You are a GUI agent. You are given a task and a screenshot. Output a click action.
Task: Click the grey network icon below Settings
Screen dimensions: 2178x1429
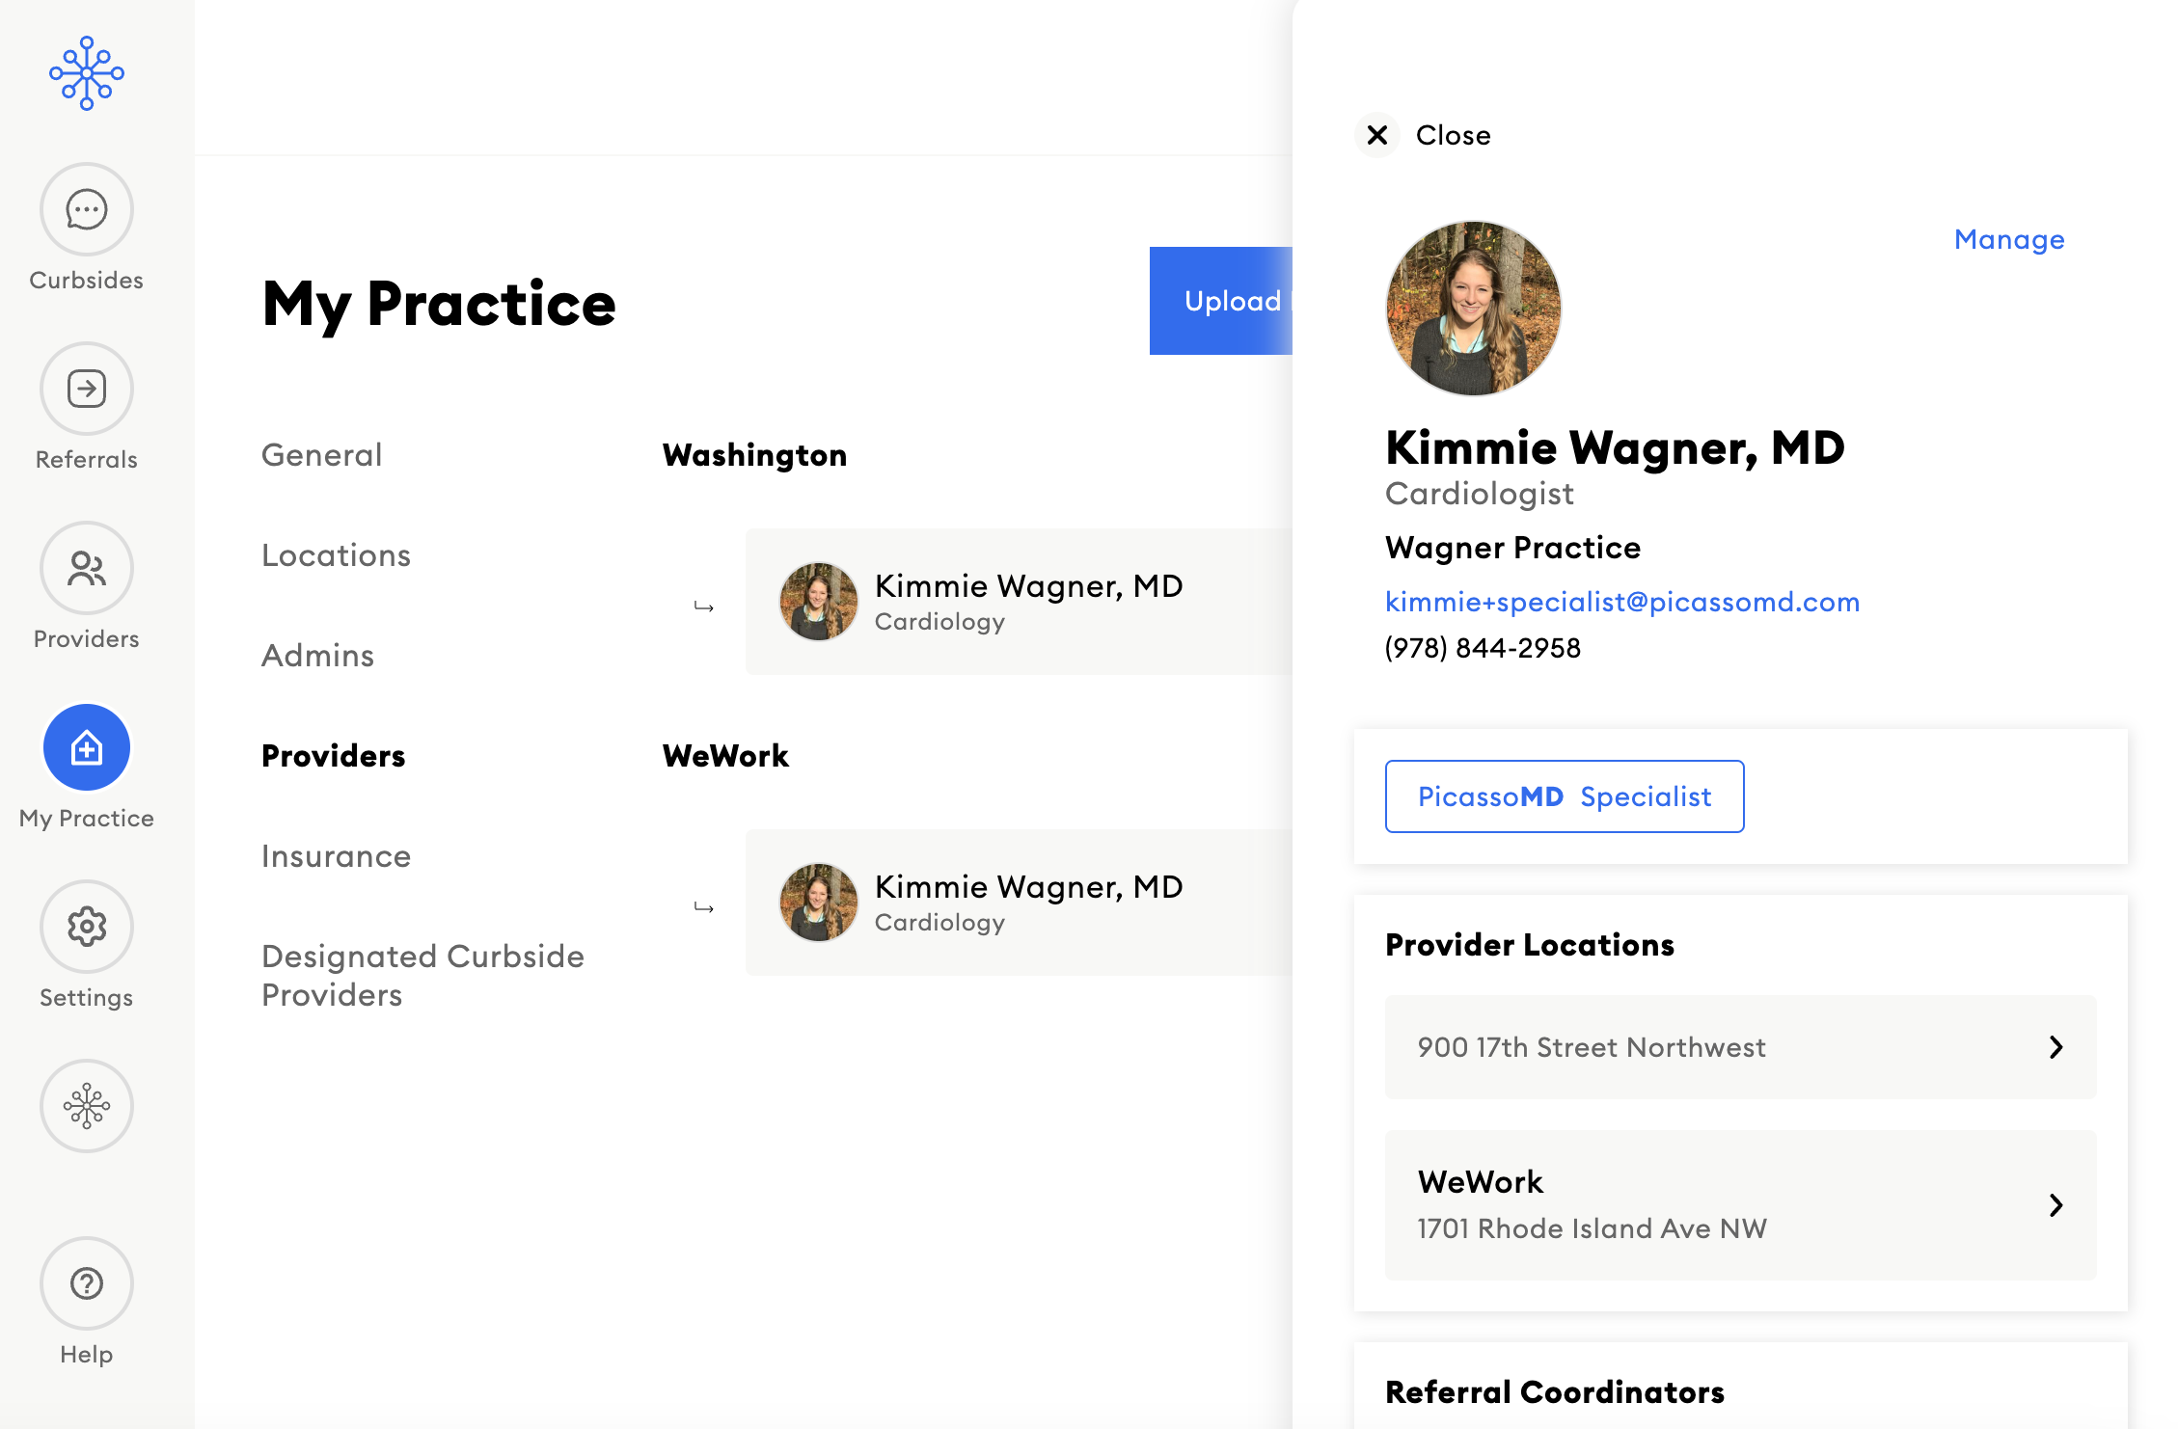87,1106
